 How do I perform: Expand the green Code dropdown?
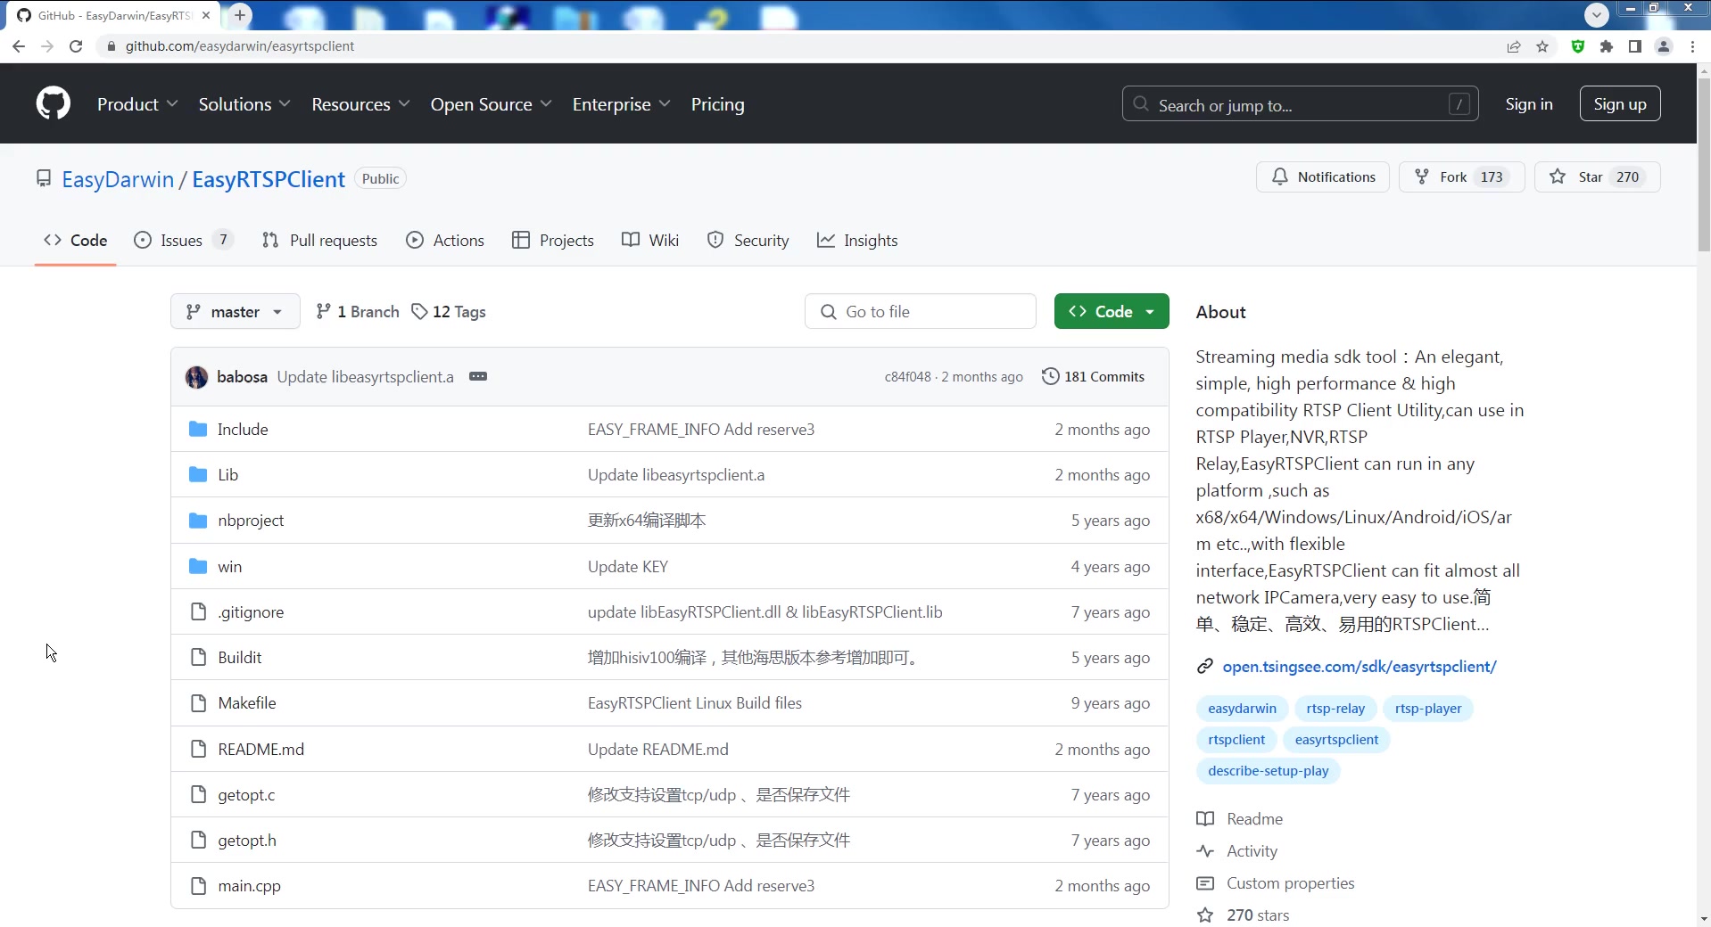[x=1112, y=312]
